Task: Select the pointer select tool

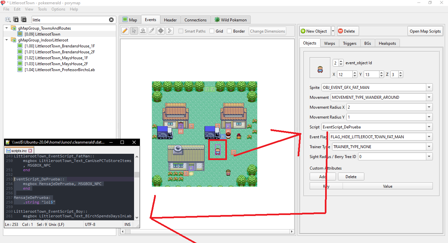Action: [134, 31]
